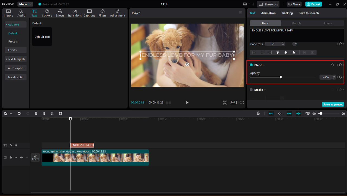
Task: Add a keyframe for Plane rotation
Action: (x=340, y=44)
